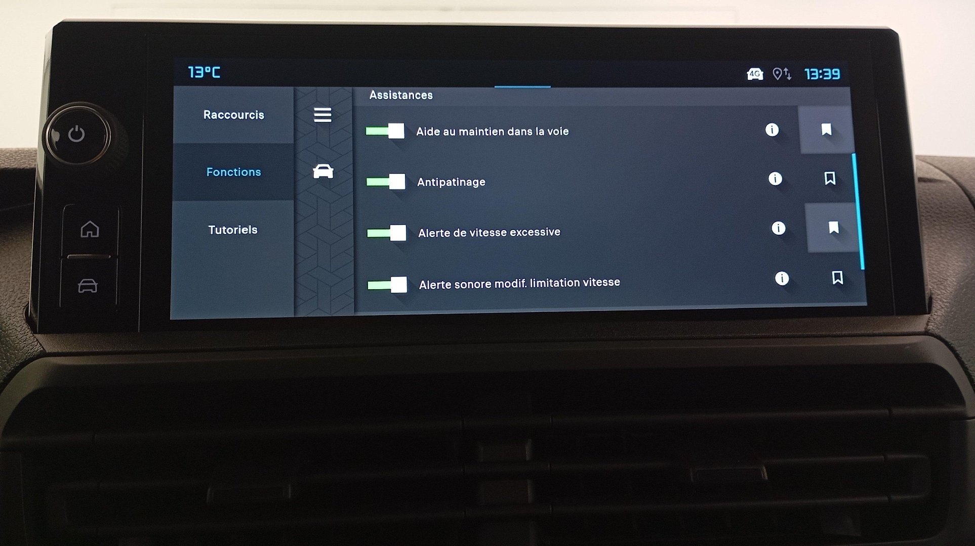This screenshot has width=975, height=546.
Task: Show info for Antipatinage
Action: click(775, 178)
